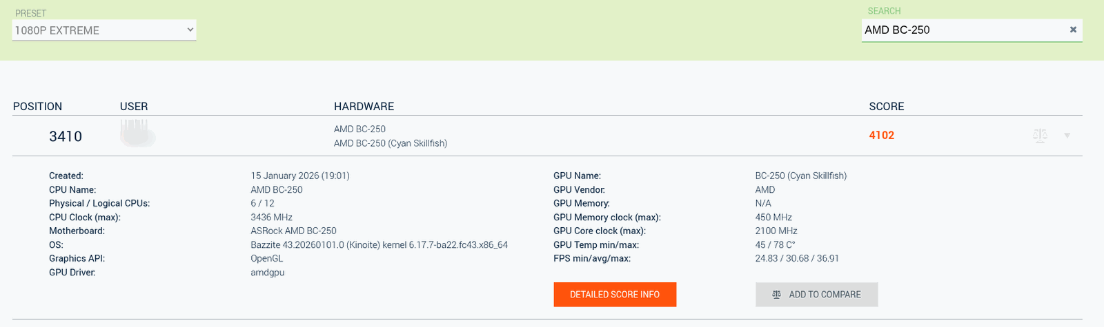Click the amdgpu driver value

[x=268, y=272]
